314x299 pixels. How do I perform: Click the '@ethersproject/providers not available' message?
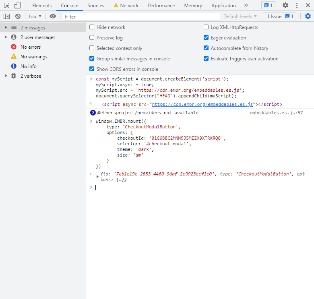coord(148,113)
